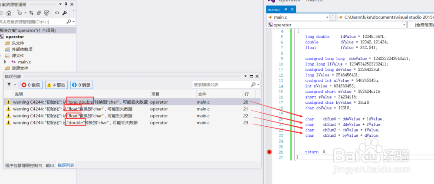Screen dimensions: 434x184
Task: Select the main.c editor tab
Action: click(x=274, y=10)
